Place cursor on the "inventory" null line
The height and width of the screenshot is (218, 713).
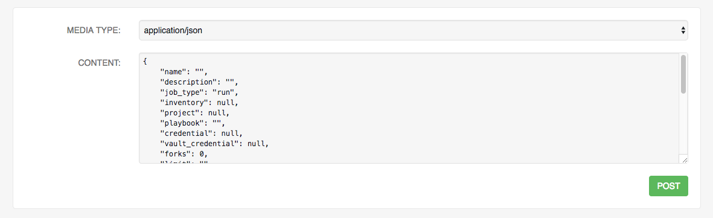pos(199,103)
